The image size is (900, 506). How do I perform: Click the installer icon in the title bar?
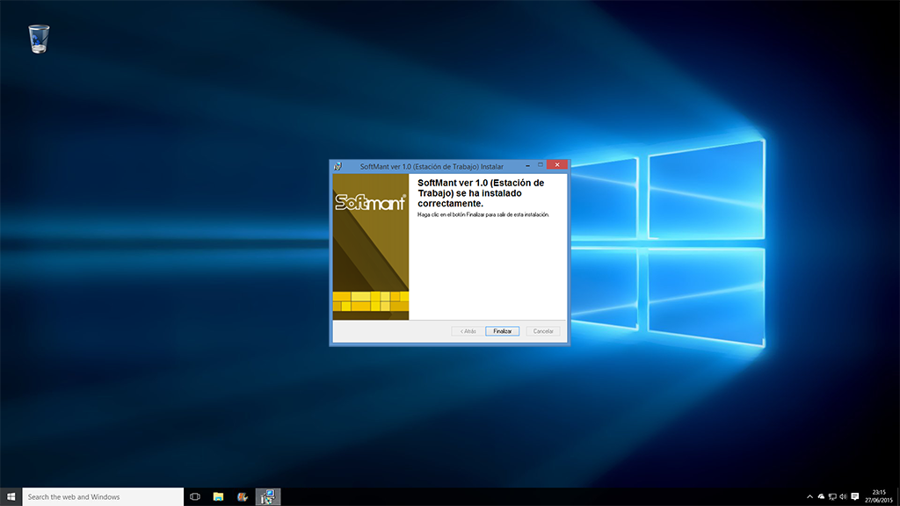(x=337, y=165)
